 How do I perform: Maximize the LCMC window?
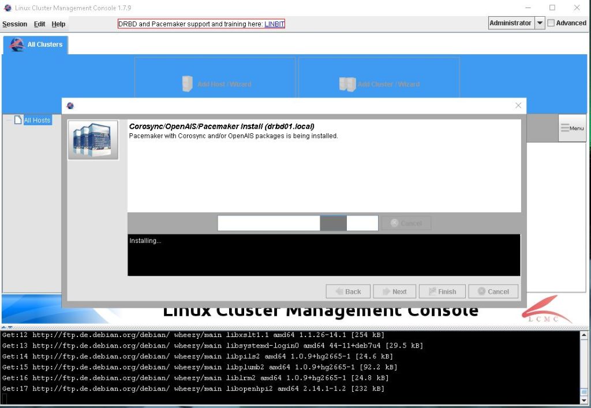(552, 8)
